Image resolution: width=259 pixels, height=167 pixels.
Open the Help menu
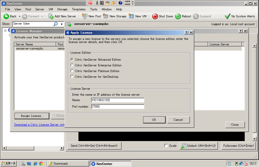pos(119,9)
